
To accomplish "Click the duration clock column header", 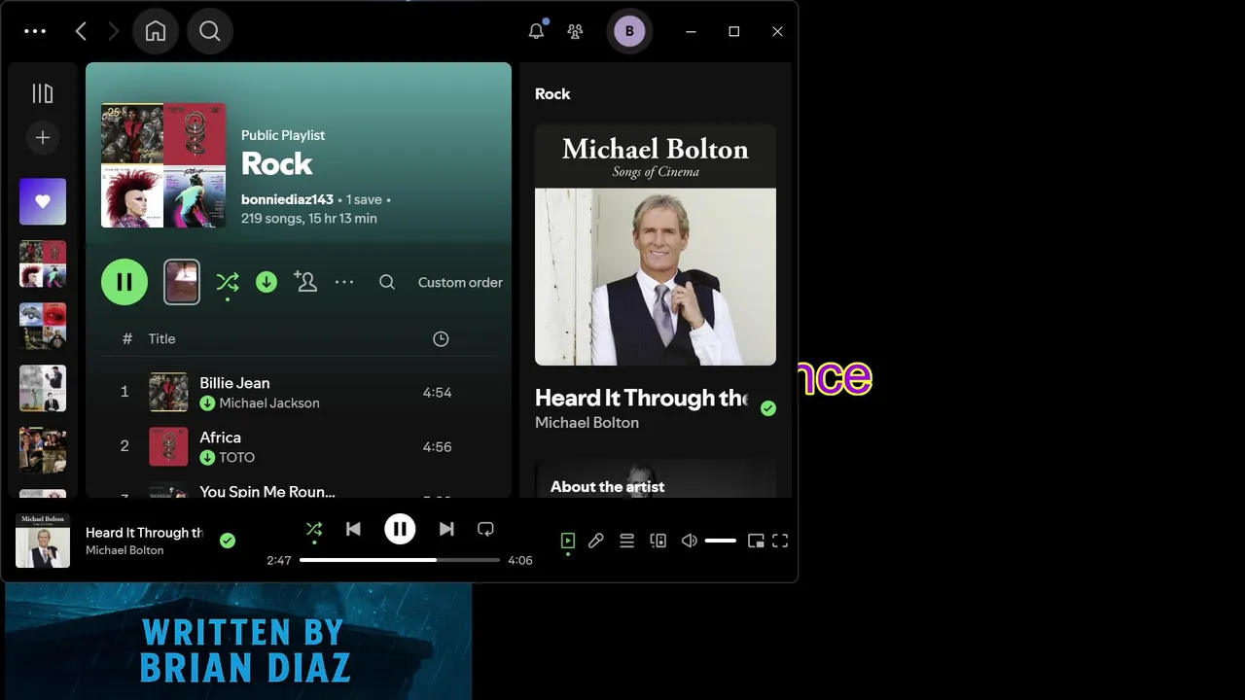I will 441,338.
